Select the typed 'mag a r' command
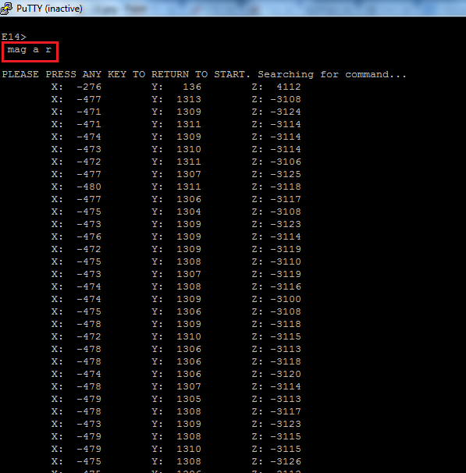Viewport: 466px width, 473px height. click(x=30, y=50)
